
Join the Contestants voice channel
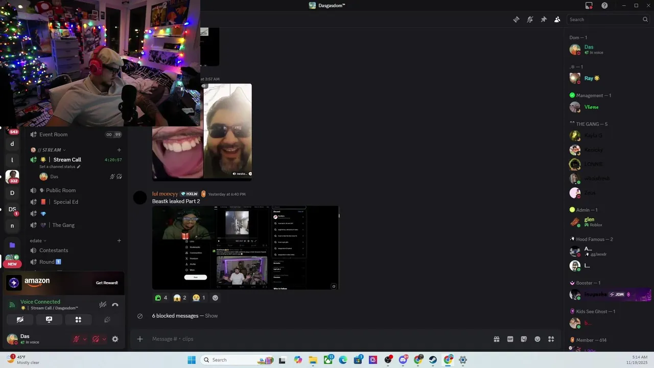coord(76,250)
